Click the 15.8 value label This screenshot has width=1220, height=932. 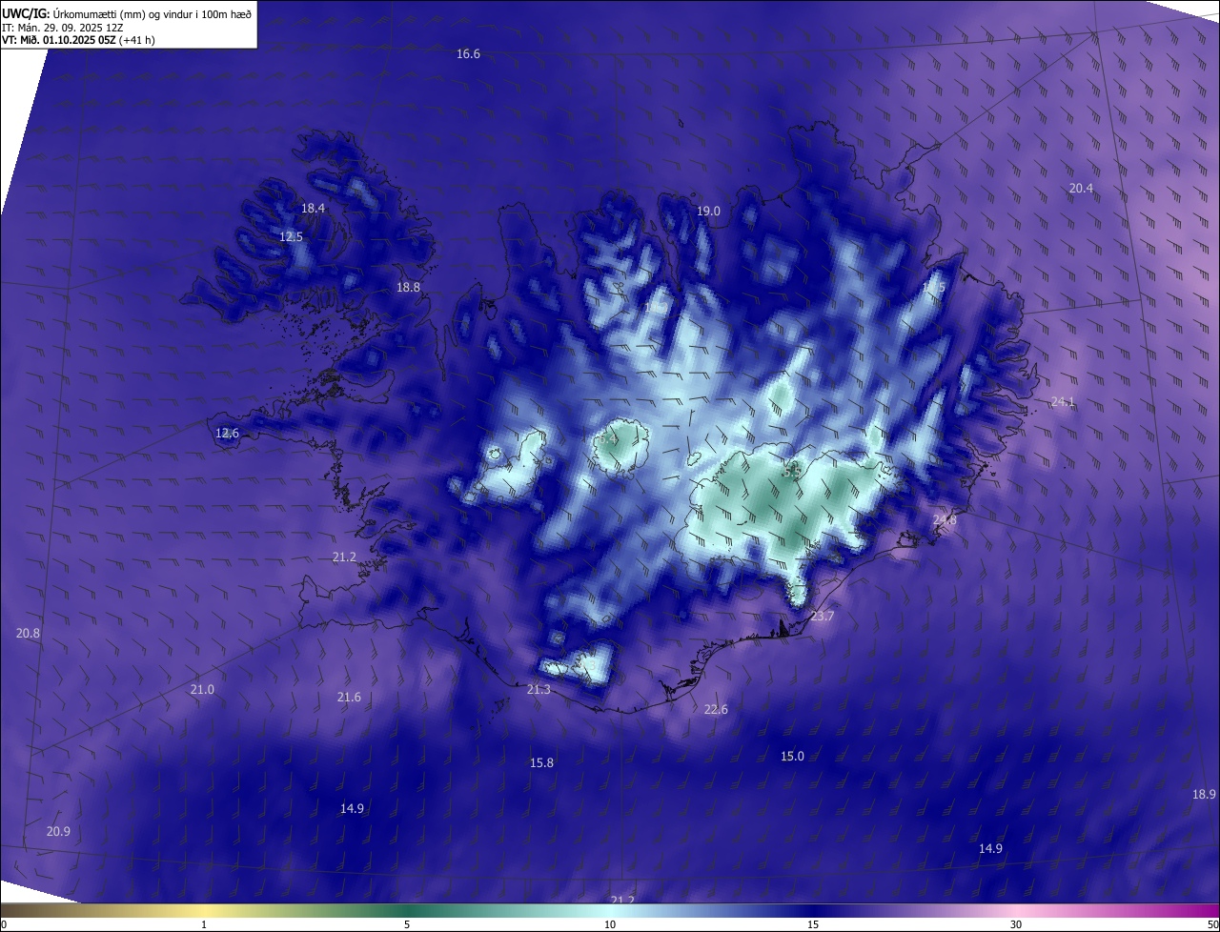[541, 763]
